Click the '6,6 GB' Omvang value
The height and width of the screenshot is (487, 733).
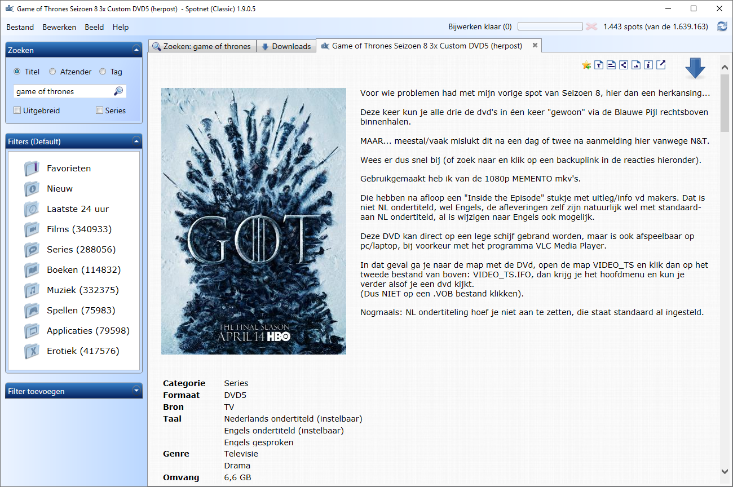[237, 477]
